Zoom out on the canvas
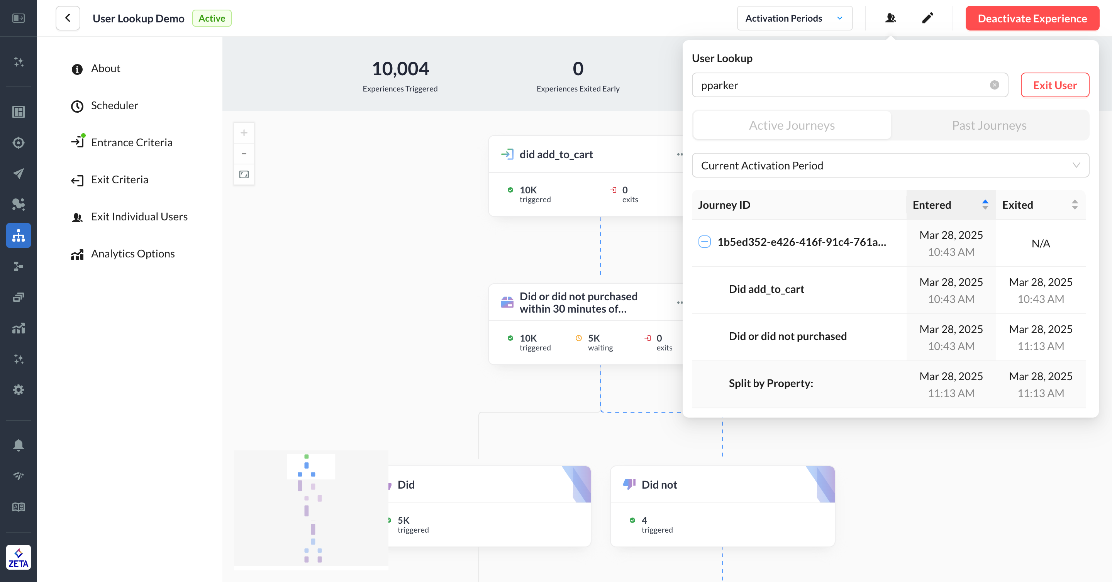1112x582 pixels. coord(244,154)
